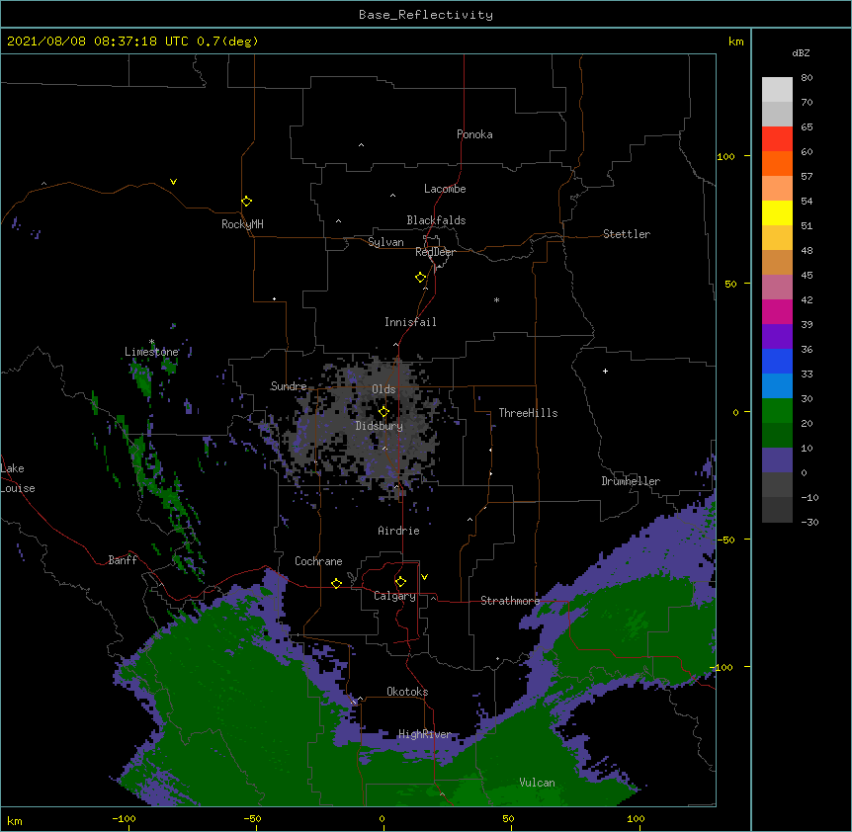Select the Stettler city label
Image resolution: width=852 pixels, height=832 pixels.
[626, 234]
